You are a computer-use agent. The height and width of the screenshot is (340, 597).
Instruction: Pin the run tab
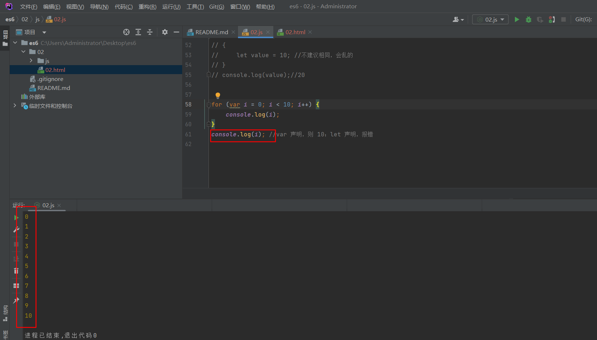coord(16,300)
